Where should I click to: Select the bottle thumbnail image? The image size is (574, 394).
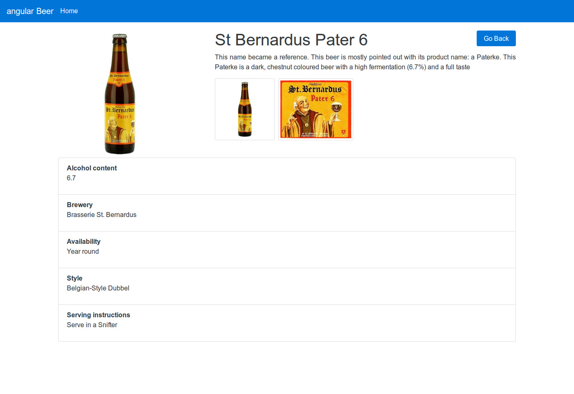(245, 109)
